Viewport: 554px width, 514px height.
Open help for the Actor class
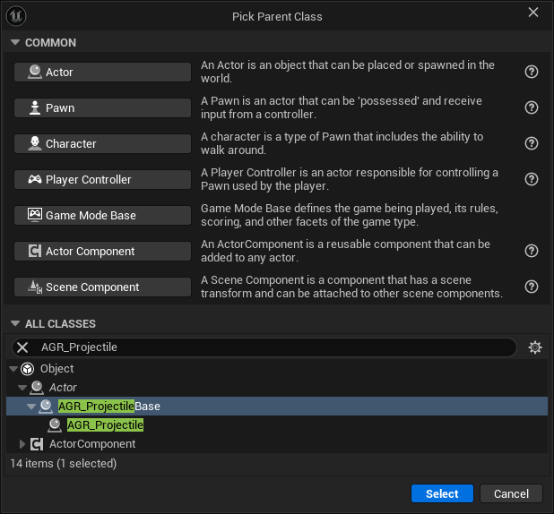point(532,72)
